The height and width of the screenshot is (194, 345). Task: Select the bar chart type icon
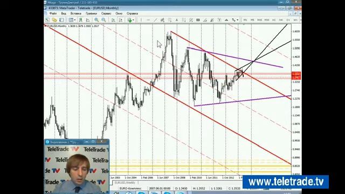(x=81, y=20)
